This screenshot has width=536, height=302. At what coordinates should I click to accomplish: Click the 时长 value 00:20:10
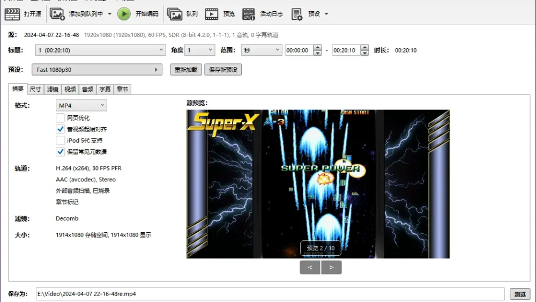(x=406, y=50)
